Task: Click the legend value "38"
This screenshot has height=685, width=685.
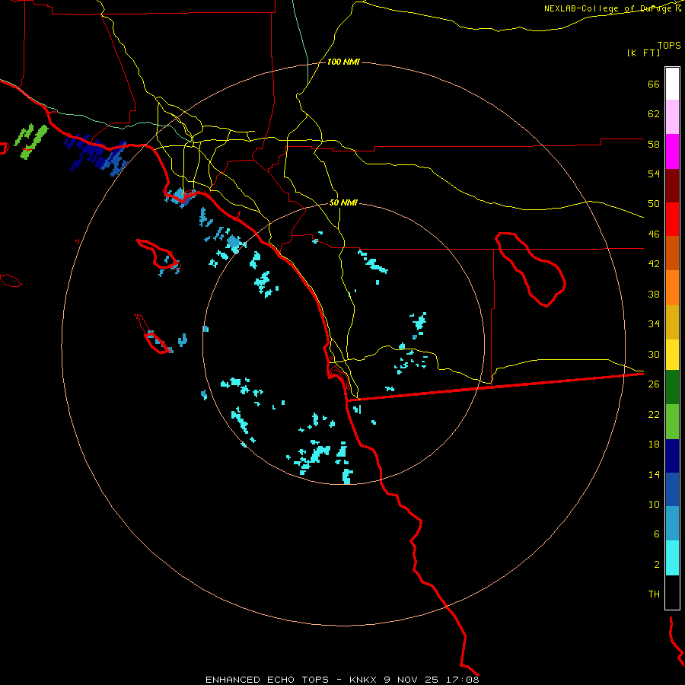Action: point(654,294)
